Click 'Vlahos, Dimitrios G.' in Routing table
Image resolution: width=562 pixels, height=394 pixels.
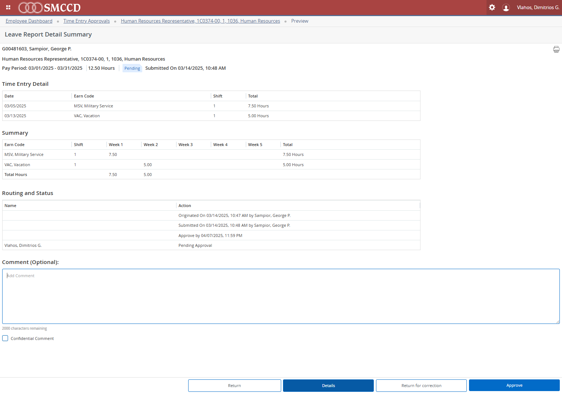click(x=23, y=245)
